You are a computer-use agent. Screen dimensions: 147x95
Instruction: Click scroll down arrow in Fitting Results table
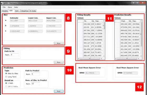pos(104,56)
